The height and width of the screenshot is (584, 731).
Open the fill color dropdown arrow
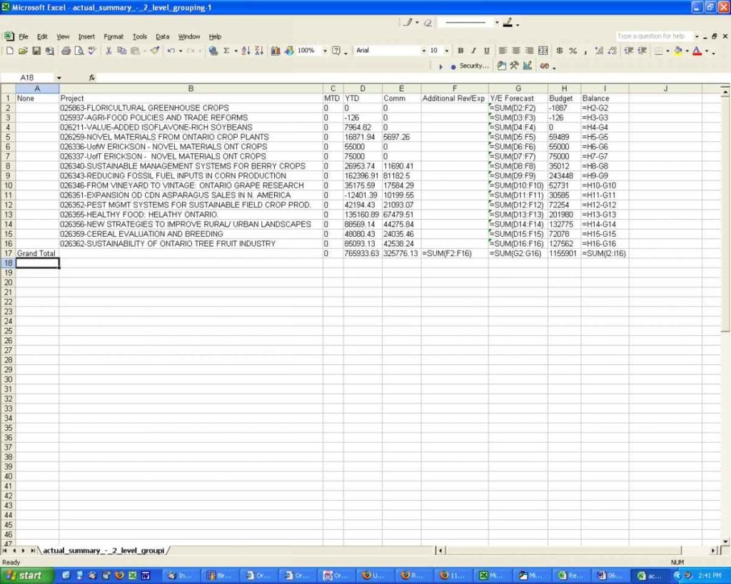pos(687,51)
